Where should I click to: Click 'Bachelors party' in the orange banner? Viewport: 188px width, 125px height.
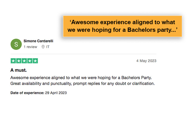[150, 30]
